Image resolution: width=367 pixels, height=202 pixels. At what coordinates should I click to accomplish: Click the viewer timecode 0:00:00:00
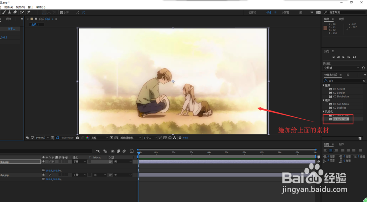[x=68, y=138]
